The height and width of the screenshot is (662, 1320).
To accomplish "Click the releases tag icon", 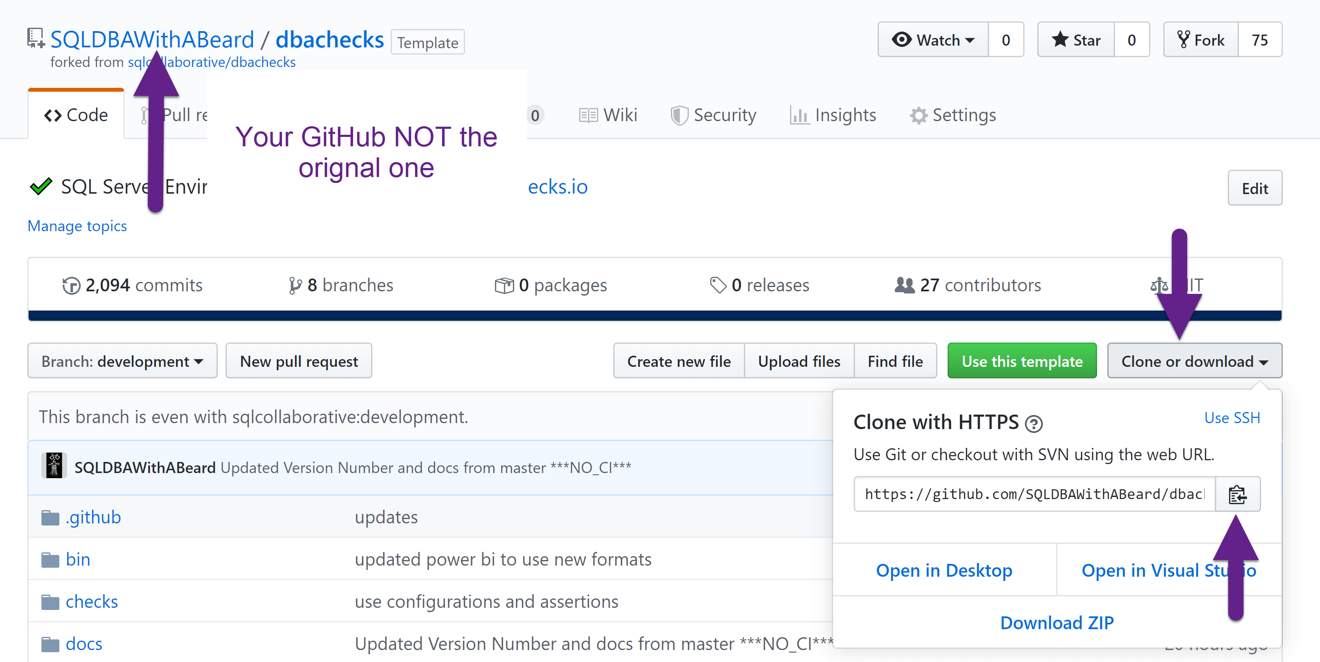I will click(x=718, y=285).
